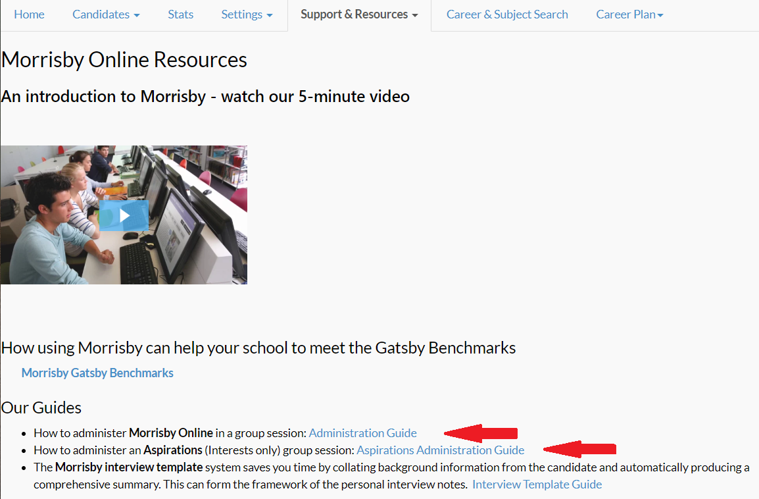Click the 'Our Guides' heading

pos(41,408)
